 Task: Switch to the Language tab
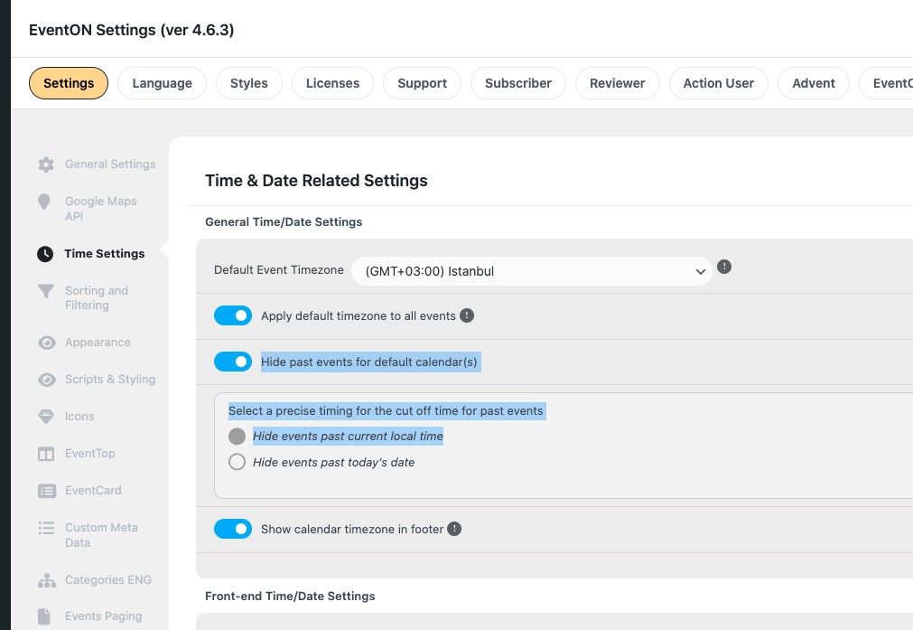tap(162, 83)
